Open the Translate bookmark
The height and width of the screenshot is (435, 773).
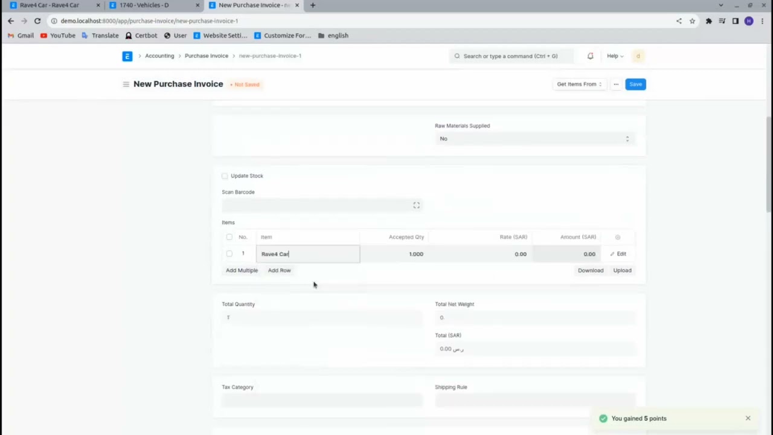[100, 35]
